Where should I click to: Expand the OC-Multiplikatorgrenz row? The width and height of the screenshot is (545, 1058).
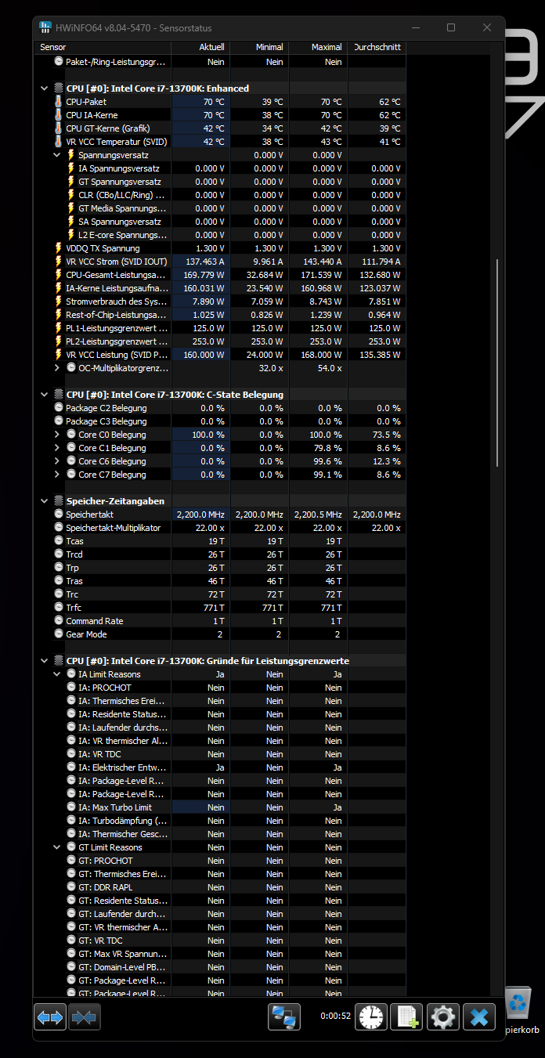point(57,368)
